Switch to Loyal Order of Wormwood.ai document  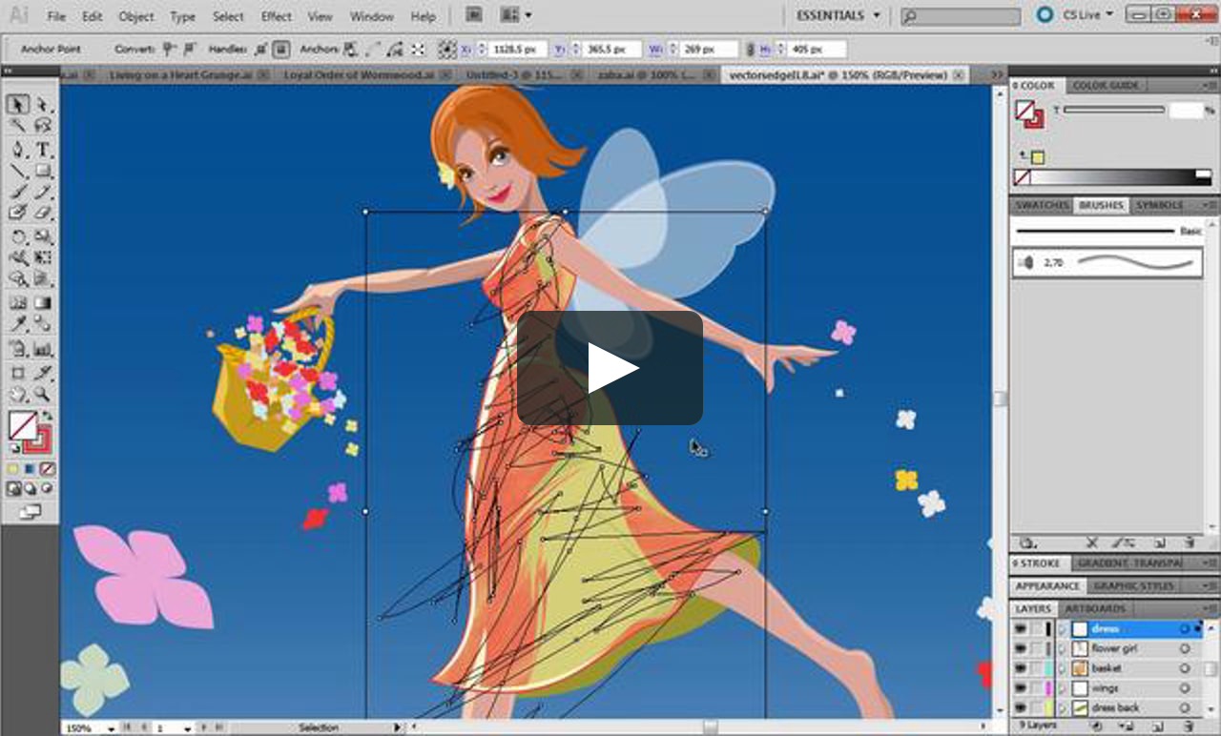[x=360, y=74]
